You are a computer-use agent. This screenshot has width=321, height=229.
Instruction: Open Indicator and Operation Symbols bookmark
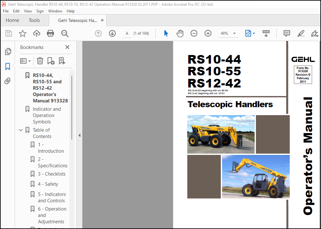click(x=47, y=115)
